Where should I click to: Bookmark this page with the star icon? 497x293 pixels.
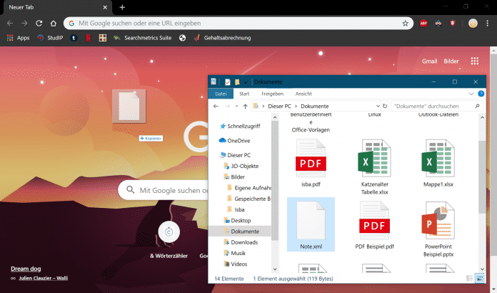pos(406,23)
